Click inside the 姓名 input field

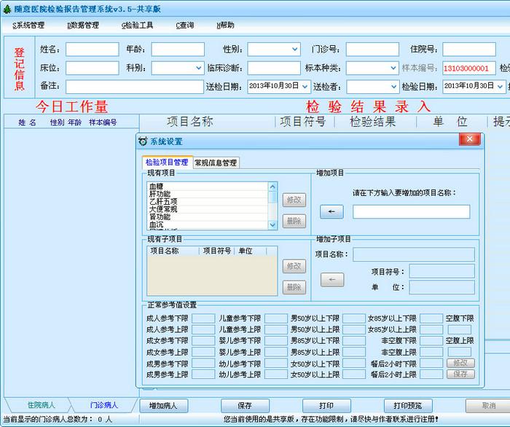coord(93,50)
